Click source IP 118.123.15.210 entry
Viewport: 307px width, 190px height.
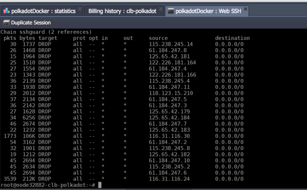click(x=171, y=93)
